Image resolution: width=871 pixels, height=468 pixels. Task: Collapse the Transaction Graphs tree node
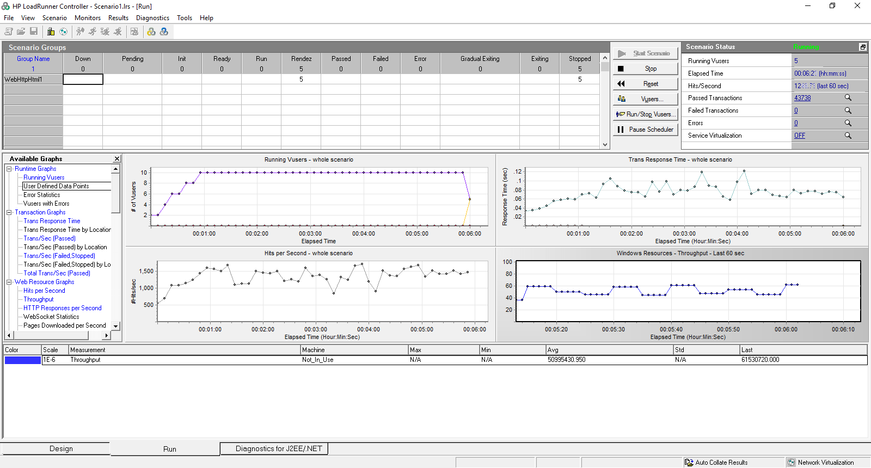pos(9,212)
